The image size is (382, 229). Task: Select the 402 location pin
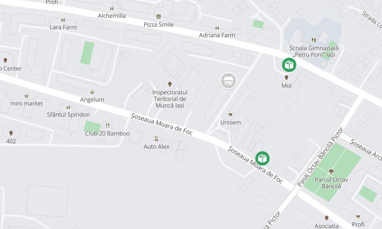click(x=11, y=133)
